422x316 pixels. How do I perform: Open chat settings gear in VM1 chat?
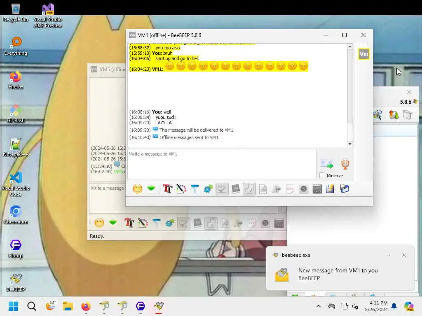coord(208,188)
